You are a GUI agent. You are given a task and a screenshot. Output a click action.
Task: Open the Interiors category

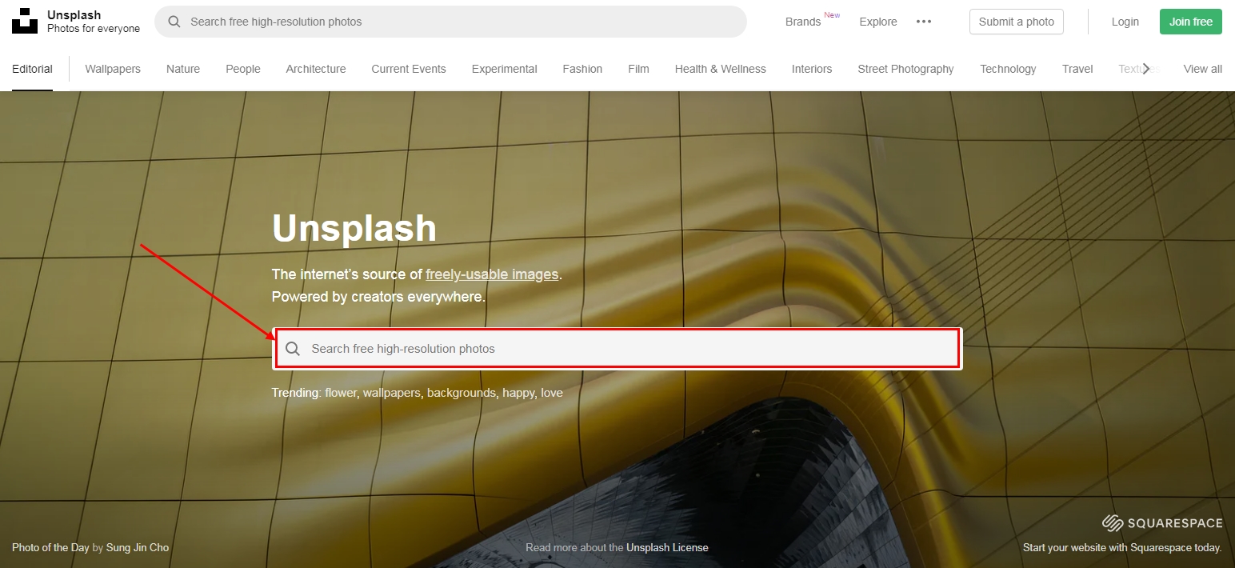pos(812,69)
